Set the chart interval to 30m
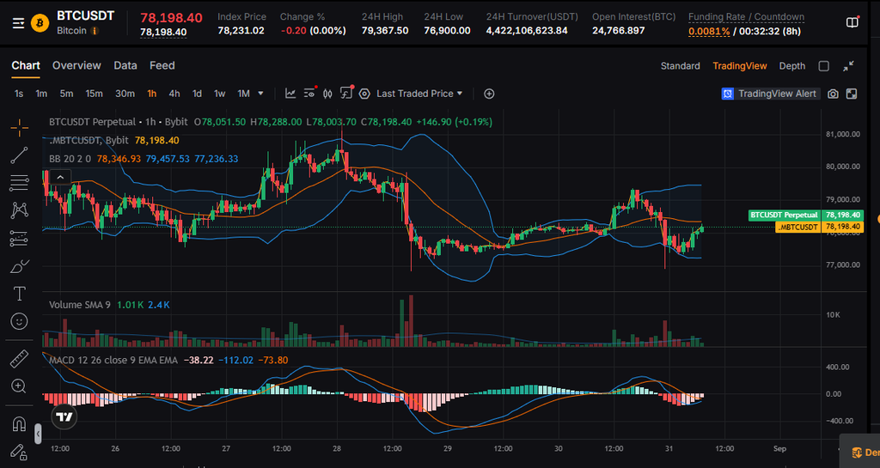880x468 pixels. pyautogui.click(x=125, y=94)
